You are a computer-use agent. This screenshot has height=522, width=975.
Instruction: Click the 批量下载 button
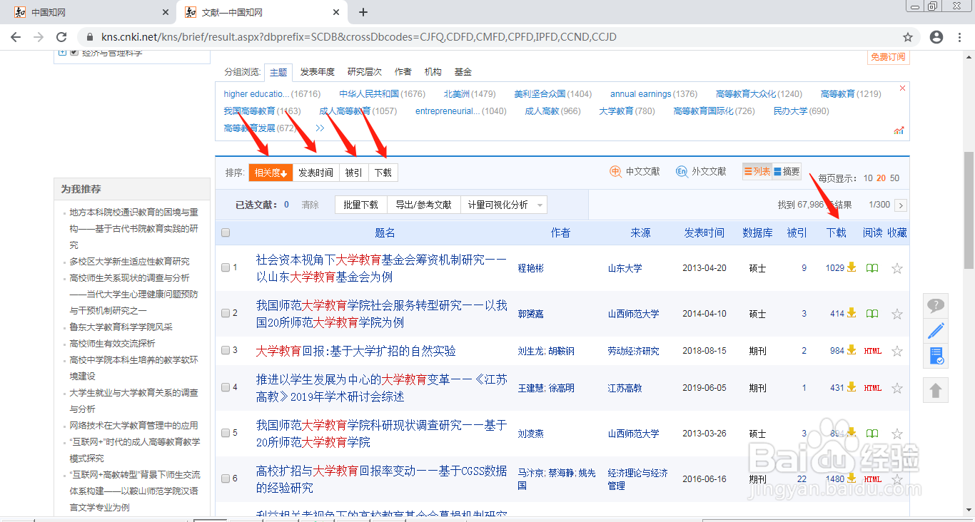pos(360,204)
